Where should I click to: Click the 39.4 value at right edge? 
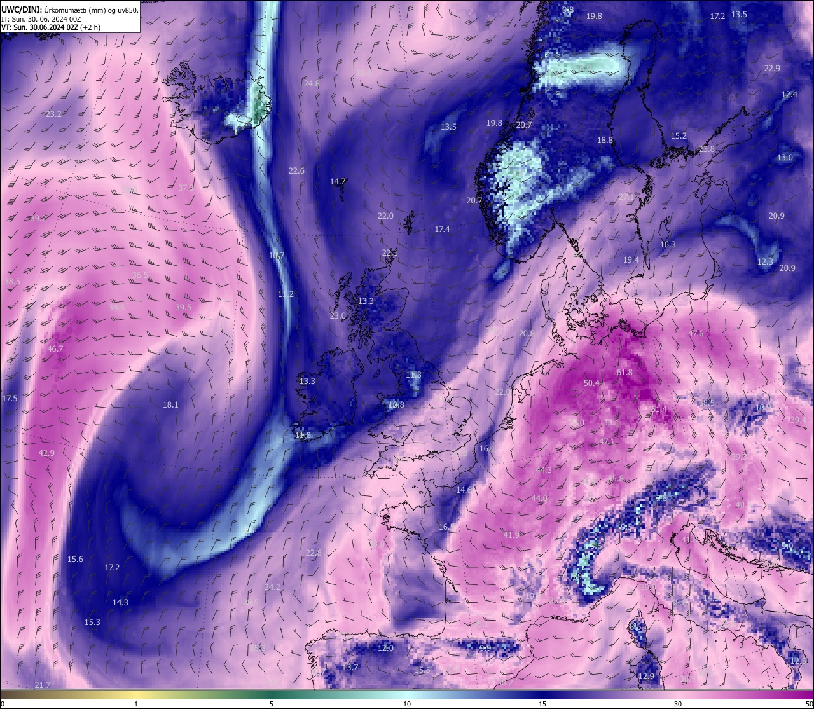point(797,420)
